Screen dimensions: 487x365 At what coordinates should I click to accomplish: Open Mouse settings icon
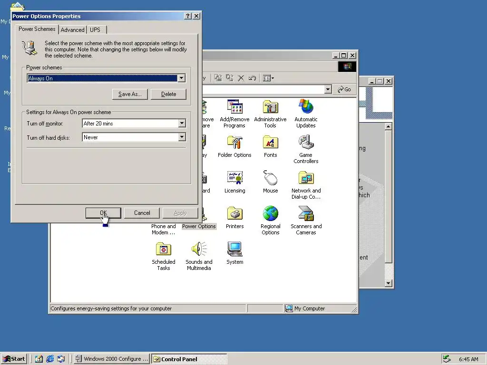point(270,182)
